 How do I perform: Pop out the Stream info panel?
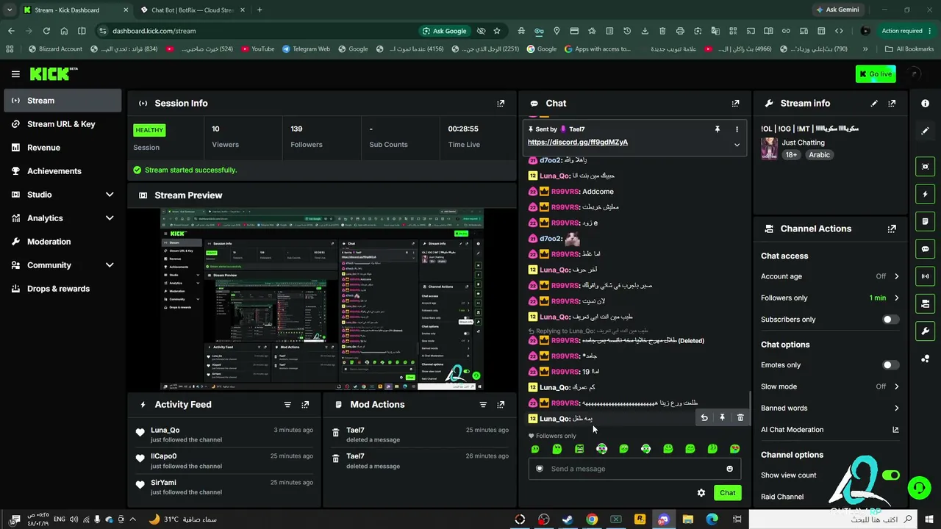[x=892, y=104]
